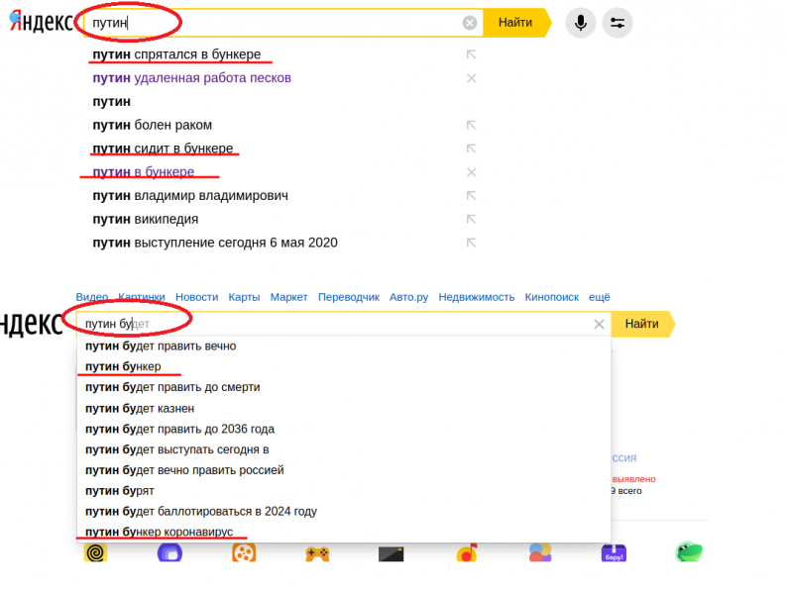Open the dark screen TV icon

point(391,554)
